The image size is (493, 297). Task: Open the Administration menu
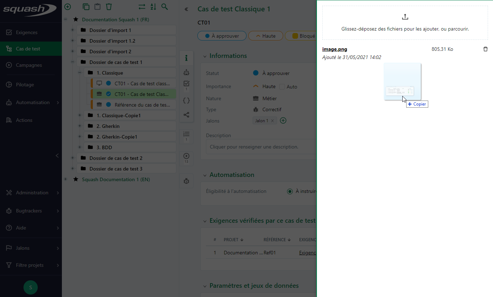[x=32, y=193]
